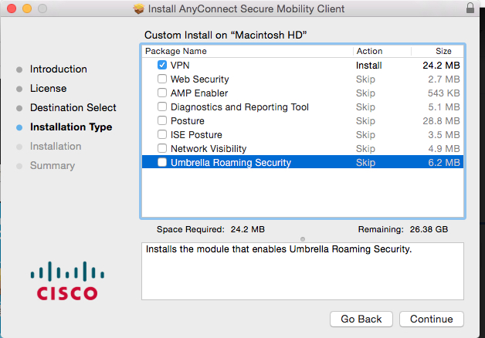Click the 28.8 MB size cell

coord(442,121)
